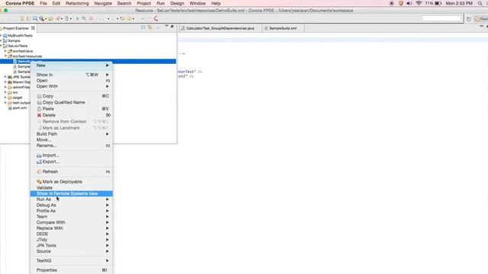Click the Copy Qualified Name icon
The width and height of the screenshot is (488, 274).
pos(39,102)
